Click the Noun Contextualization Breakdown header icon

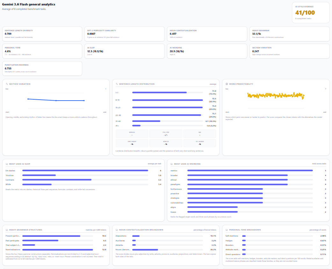[x=117, y=230]
